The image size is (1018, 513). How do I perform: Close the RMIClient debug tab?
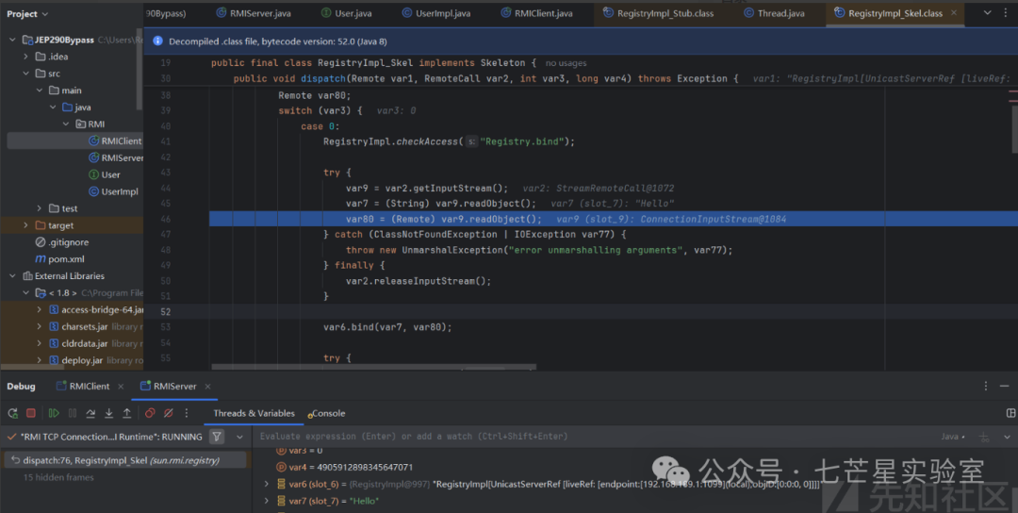click(120, 386)
